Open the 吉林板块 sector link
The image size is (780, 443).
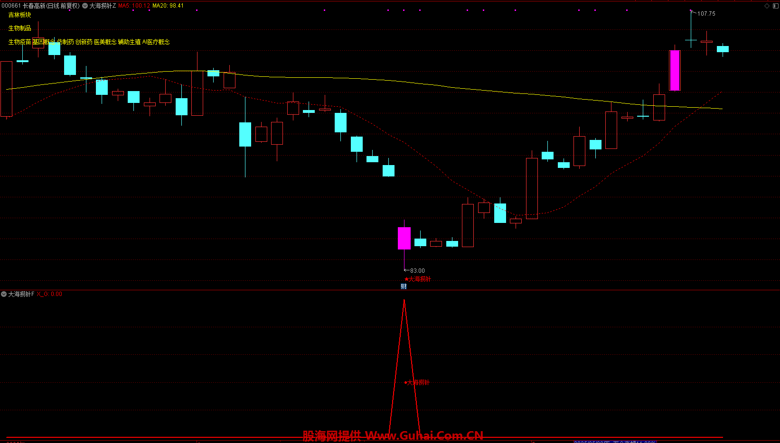(19, 15)
